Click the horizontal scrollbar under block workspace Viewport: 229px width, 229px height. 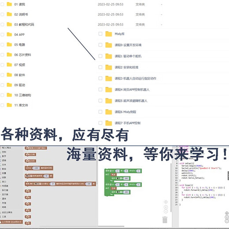tap(111, 226)
